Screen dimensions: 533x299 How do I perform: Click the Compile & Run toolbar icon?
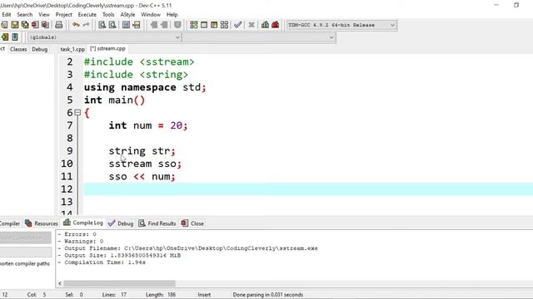point(214,25)
